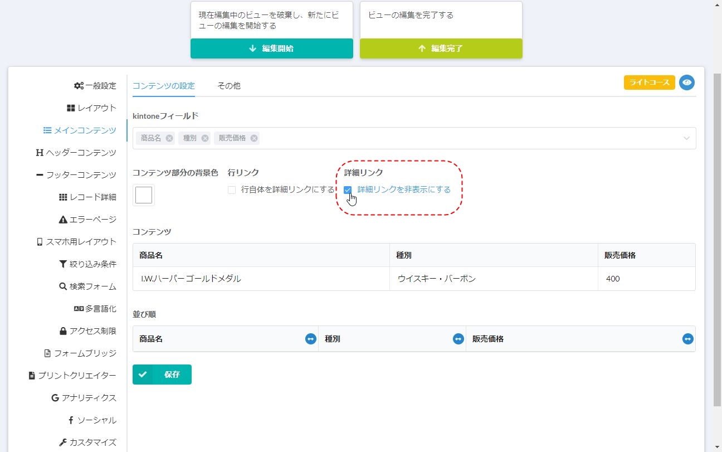This screenshot has width=722, height=452.
Task: Open 絞り込み条件 settings
Action: (x=87, y=264)
